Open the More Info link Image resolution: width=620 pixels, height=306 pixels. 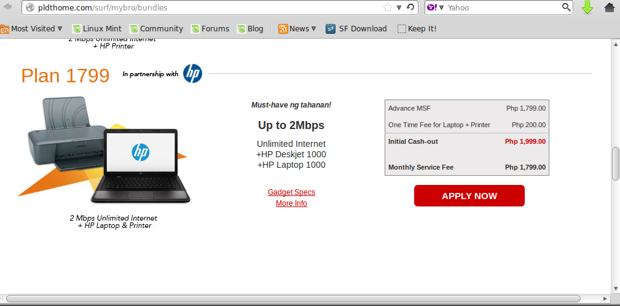(291, 203)
